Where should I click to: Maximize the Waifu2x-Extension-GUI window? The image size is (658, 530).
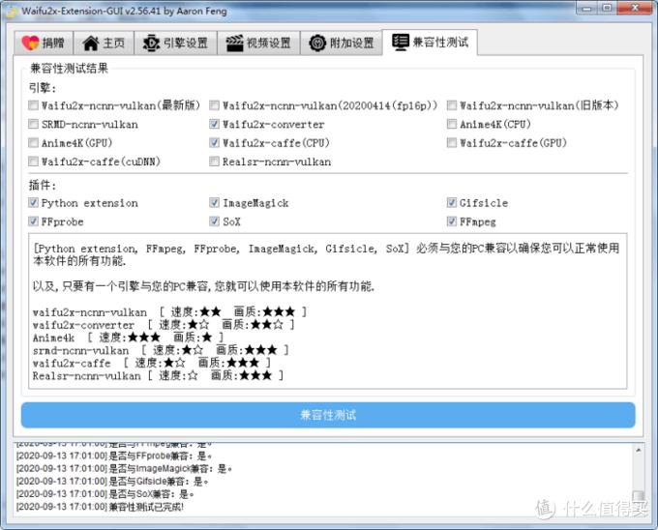[607, 8]
